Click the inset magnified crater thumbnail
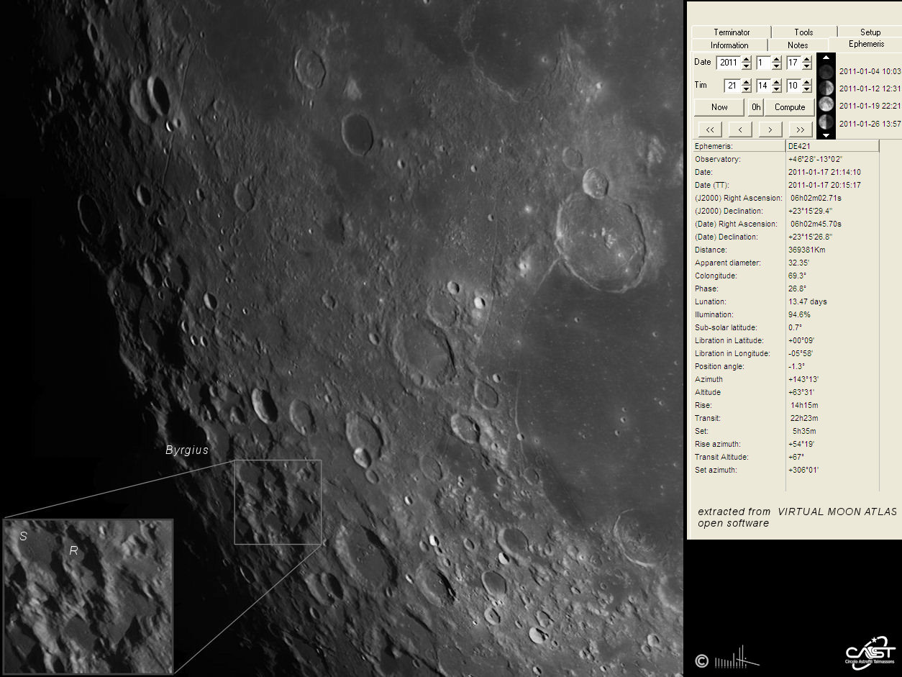 click(88, 596)
